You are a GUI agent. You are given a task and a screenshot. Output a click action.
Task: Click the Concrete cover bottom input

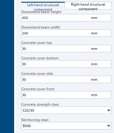coord(66,64)
